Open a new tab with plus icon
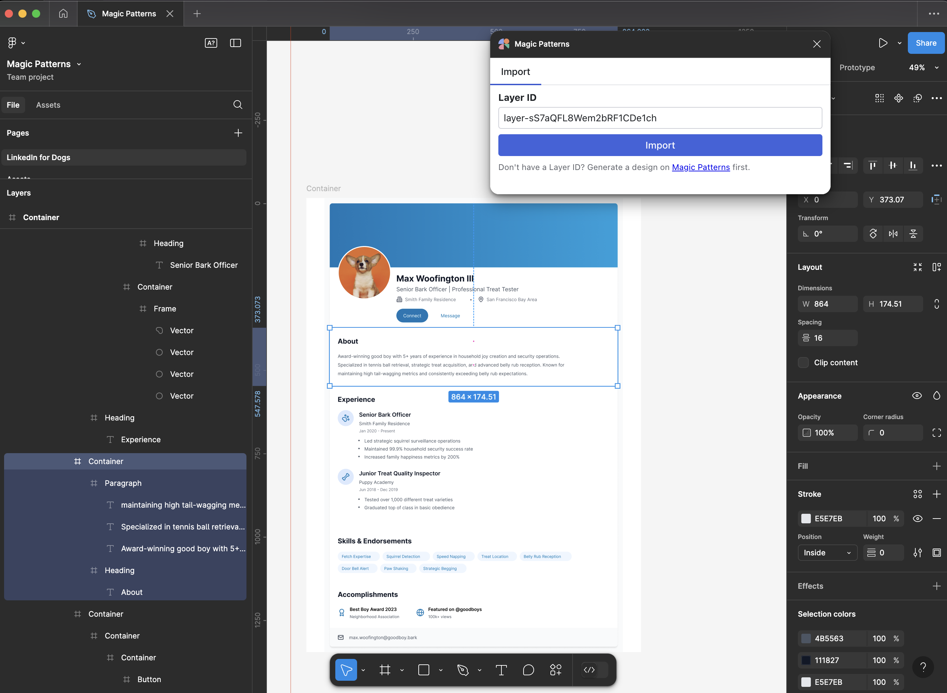This screenshot has width=947, height=693. click(197, 13)
